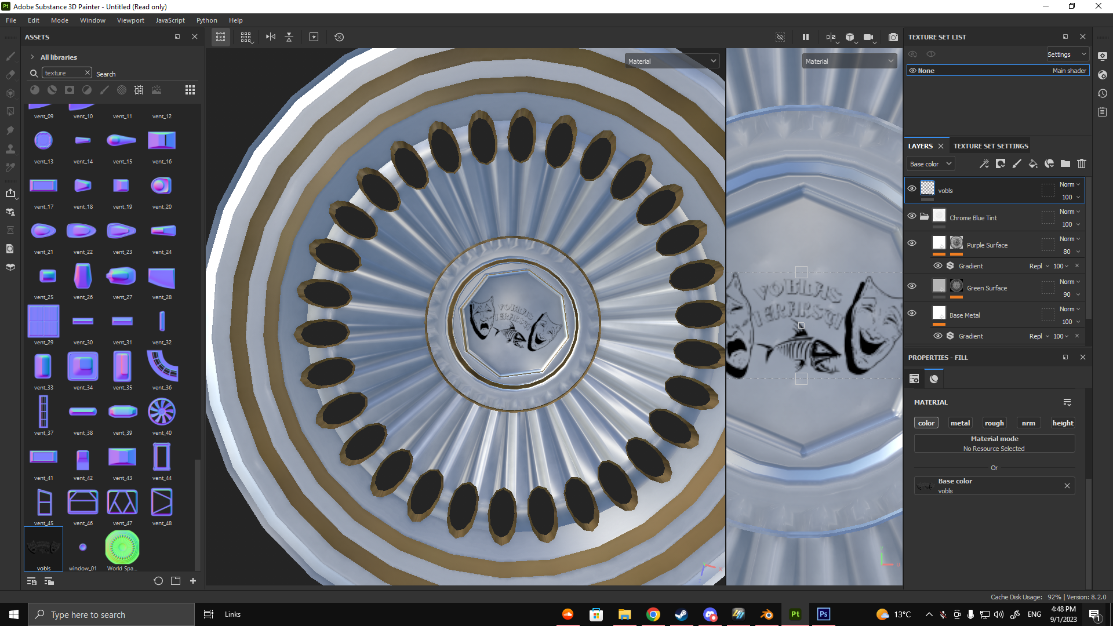The height and width of the screenshot is (626, 1113).
Task: Select the vent_40 asset thumbnail
Action: tap(162, 412)
